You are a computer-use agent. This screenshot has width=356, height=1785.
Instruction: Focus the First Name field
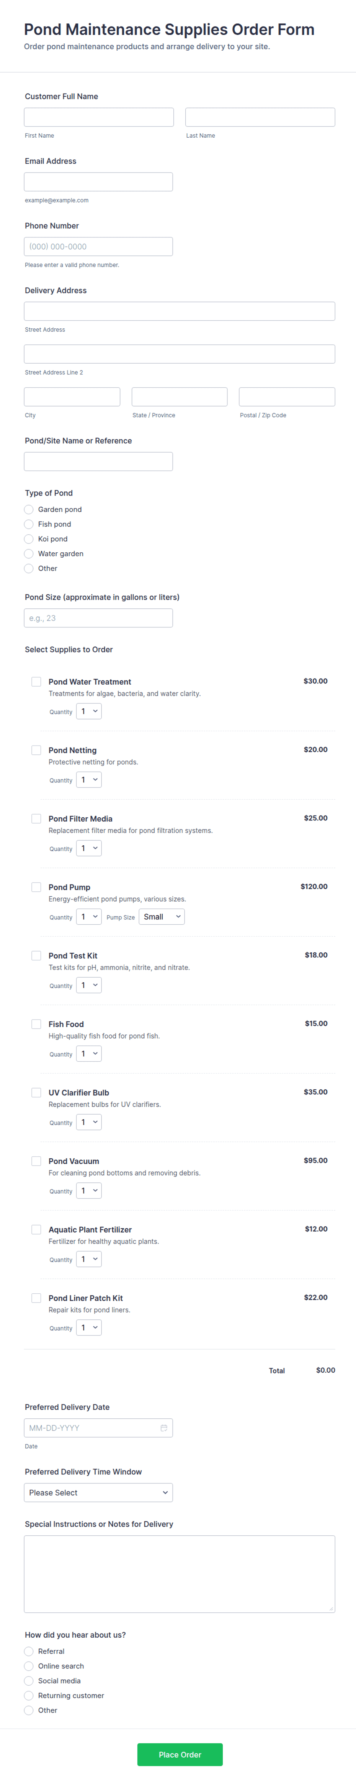pyautogui.click(x=99, y=117)
